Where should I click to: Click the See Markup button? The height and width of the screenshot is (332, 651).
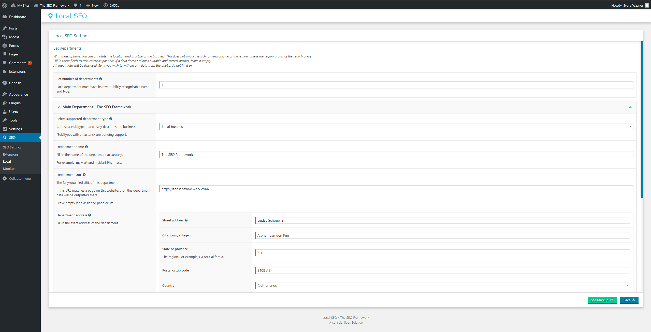pyautogui.click(x=602, y=300)
